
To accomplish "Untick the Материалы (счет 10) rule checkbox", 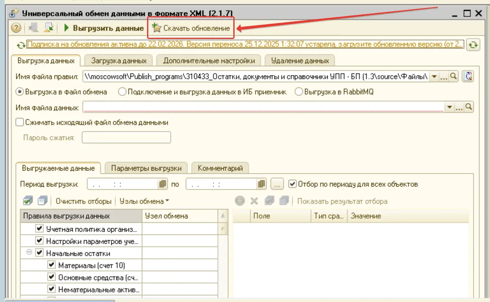I will click(52, 265).
